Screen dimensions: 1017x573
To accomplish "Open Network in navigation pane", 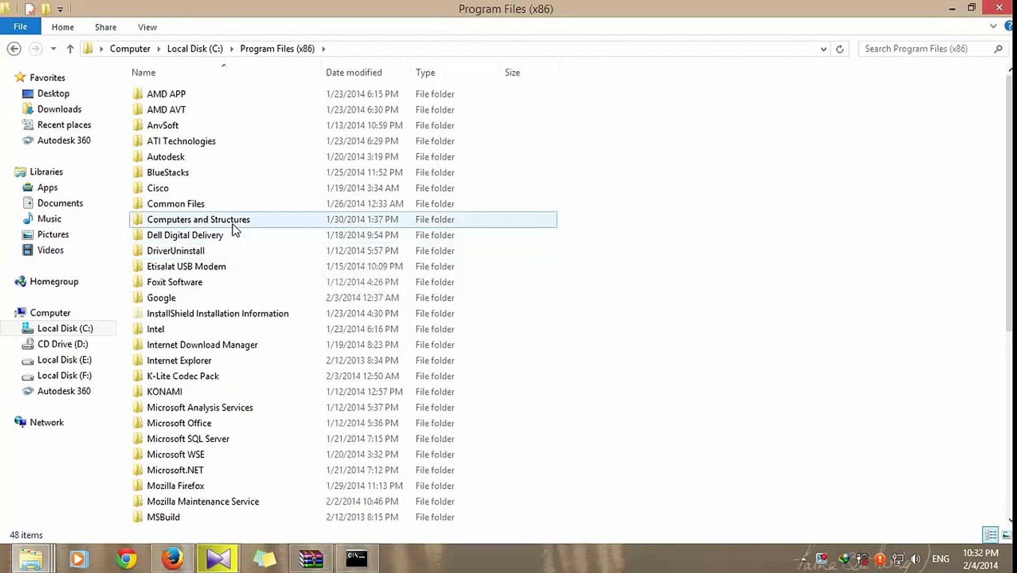I will (x=47, y=422).
